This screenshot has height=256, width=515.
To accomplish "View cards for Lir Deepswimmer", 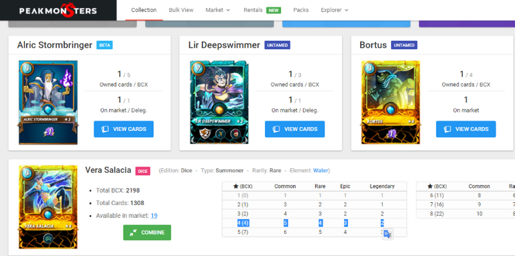I will pyautogui.click(x=294, y=129).
